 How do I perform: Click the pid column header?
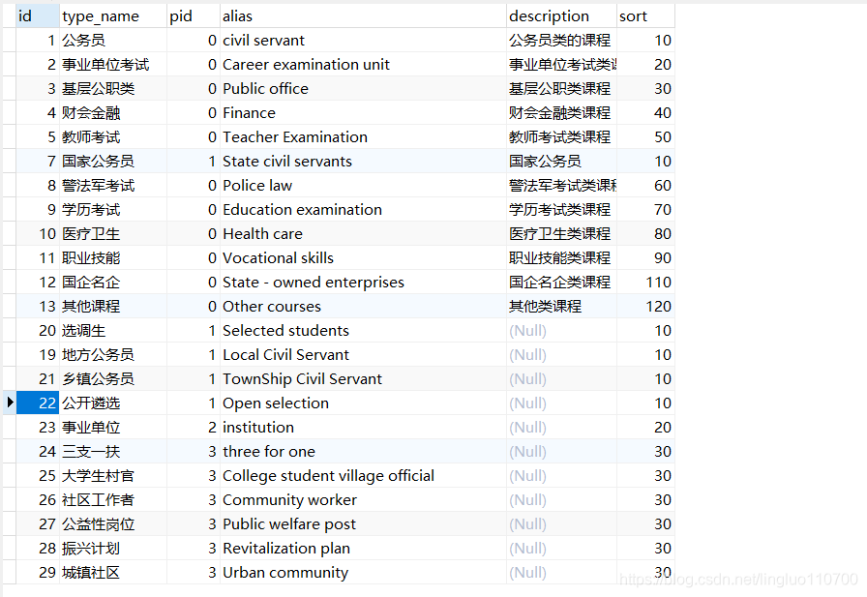(x=193, y=16)
